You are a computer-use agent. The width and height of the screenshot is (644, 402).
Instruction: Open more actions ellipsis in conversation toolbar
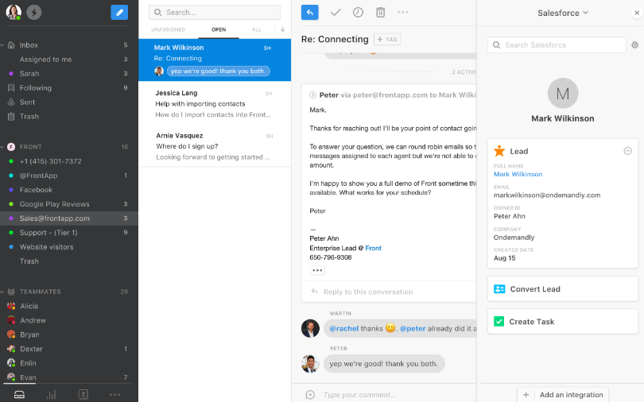coord(403,12)
